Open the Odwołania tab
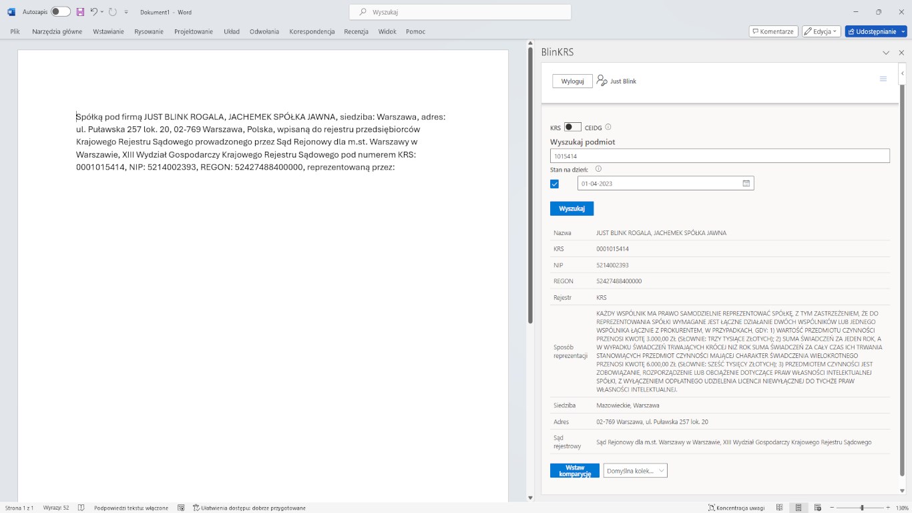This screenshot has width=912, height=513. pyautogui.click(x=264, y=31)
